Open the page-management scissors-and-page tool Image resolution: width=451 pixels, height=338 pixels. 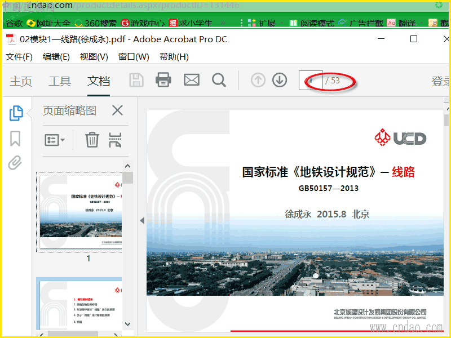coord(115,140)
